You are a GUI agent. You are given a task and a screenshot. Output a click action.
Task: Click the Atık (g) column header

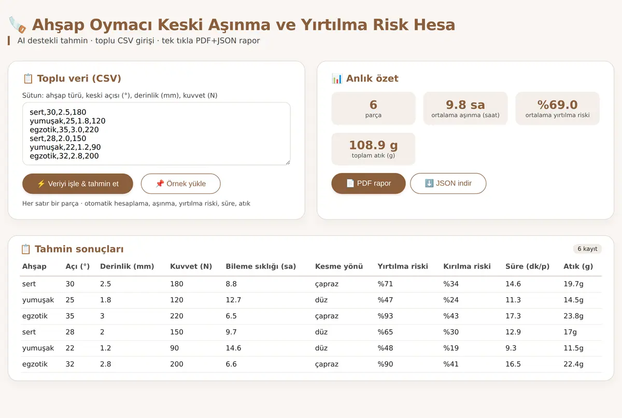tap(578, 266)
